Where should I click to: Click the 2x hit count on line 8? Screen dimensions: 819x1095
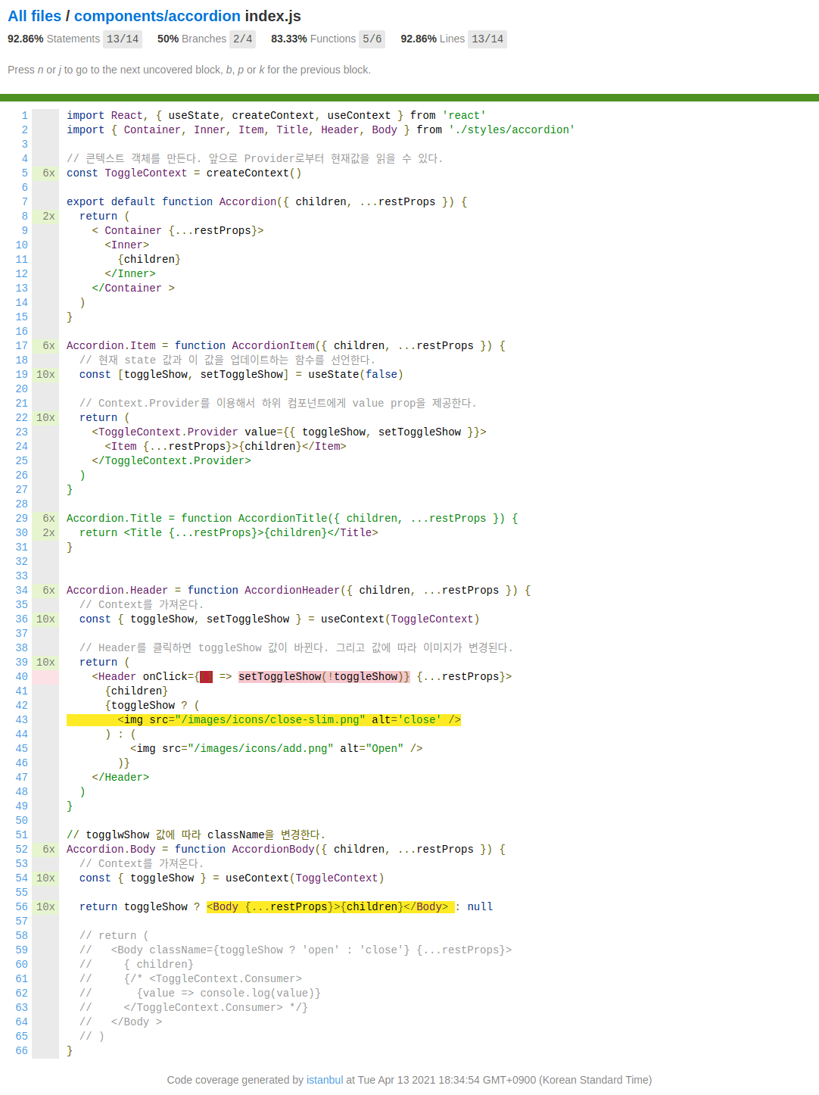pyautogui.click(x=45, y=217)
